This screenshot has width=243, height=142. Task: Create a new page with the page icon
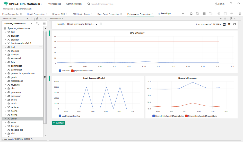(211, 14)
